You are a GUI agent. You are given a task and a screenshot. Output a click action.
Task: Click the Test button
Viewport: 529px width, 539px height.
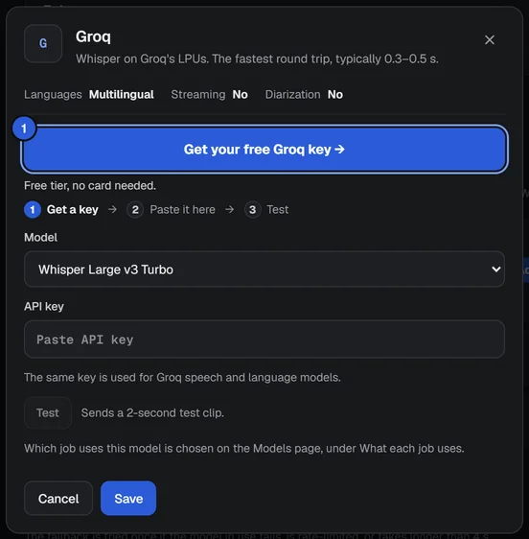pyautogui.click(x=48, y=412)
